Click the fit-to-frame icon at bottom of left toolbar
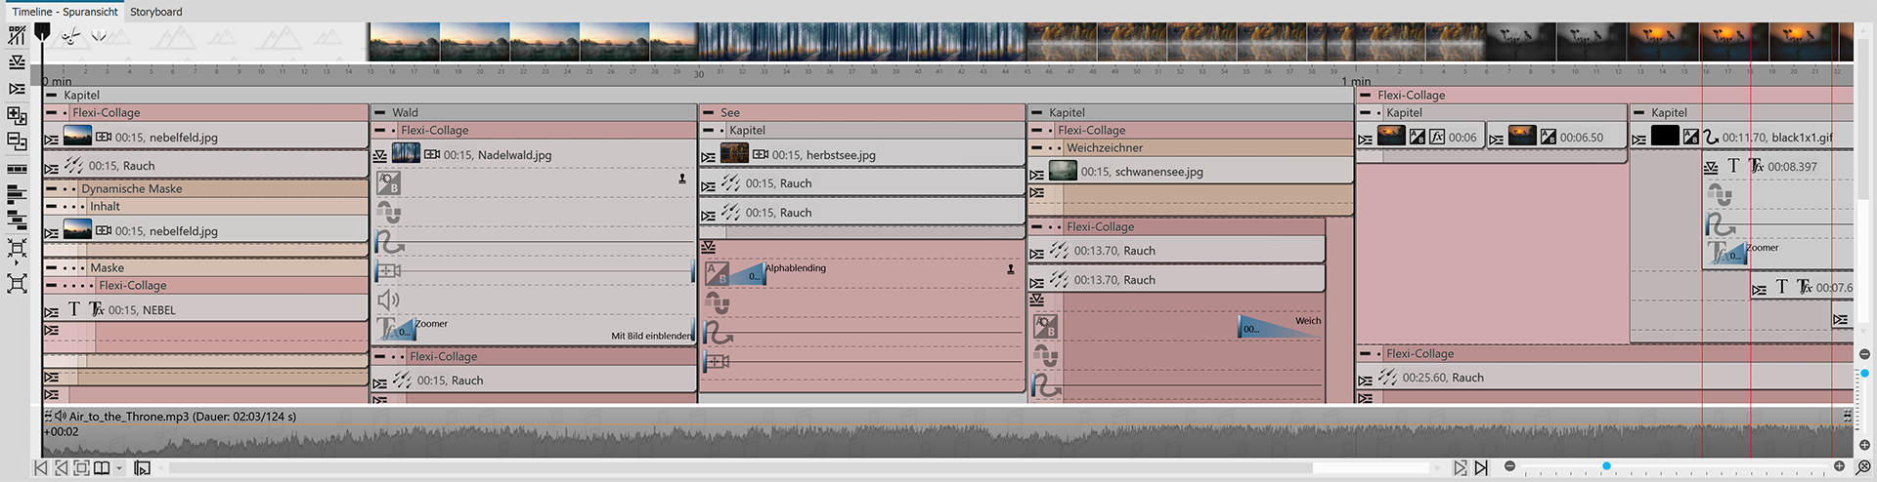This screenshot has width=1877, height=482. (x=17, y=284)
